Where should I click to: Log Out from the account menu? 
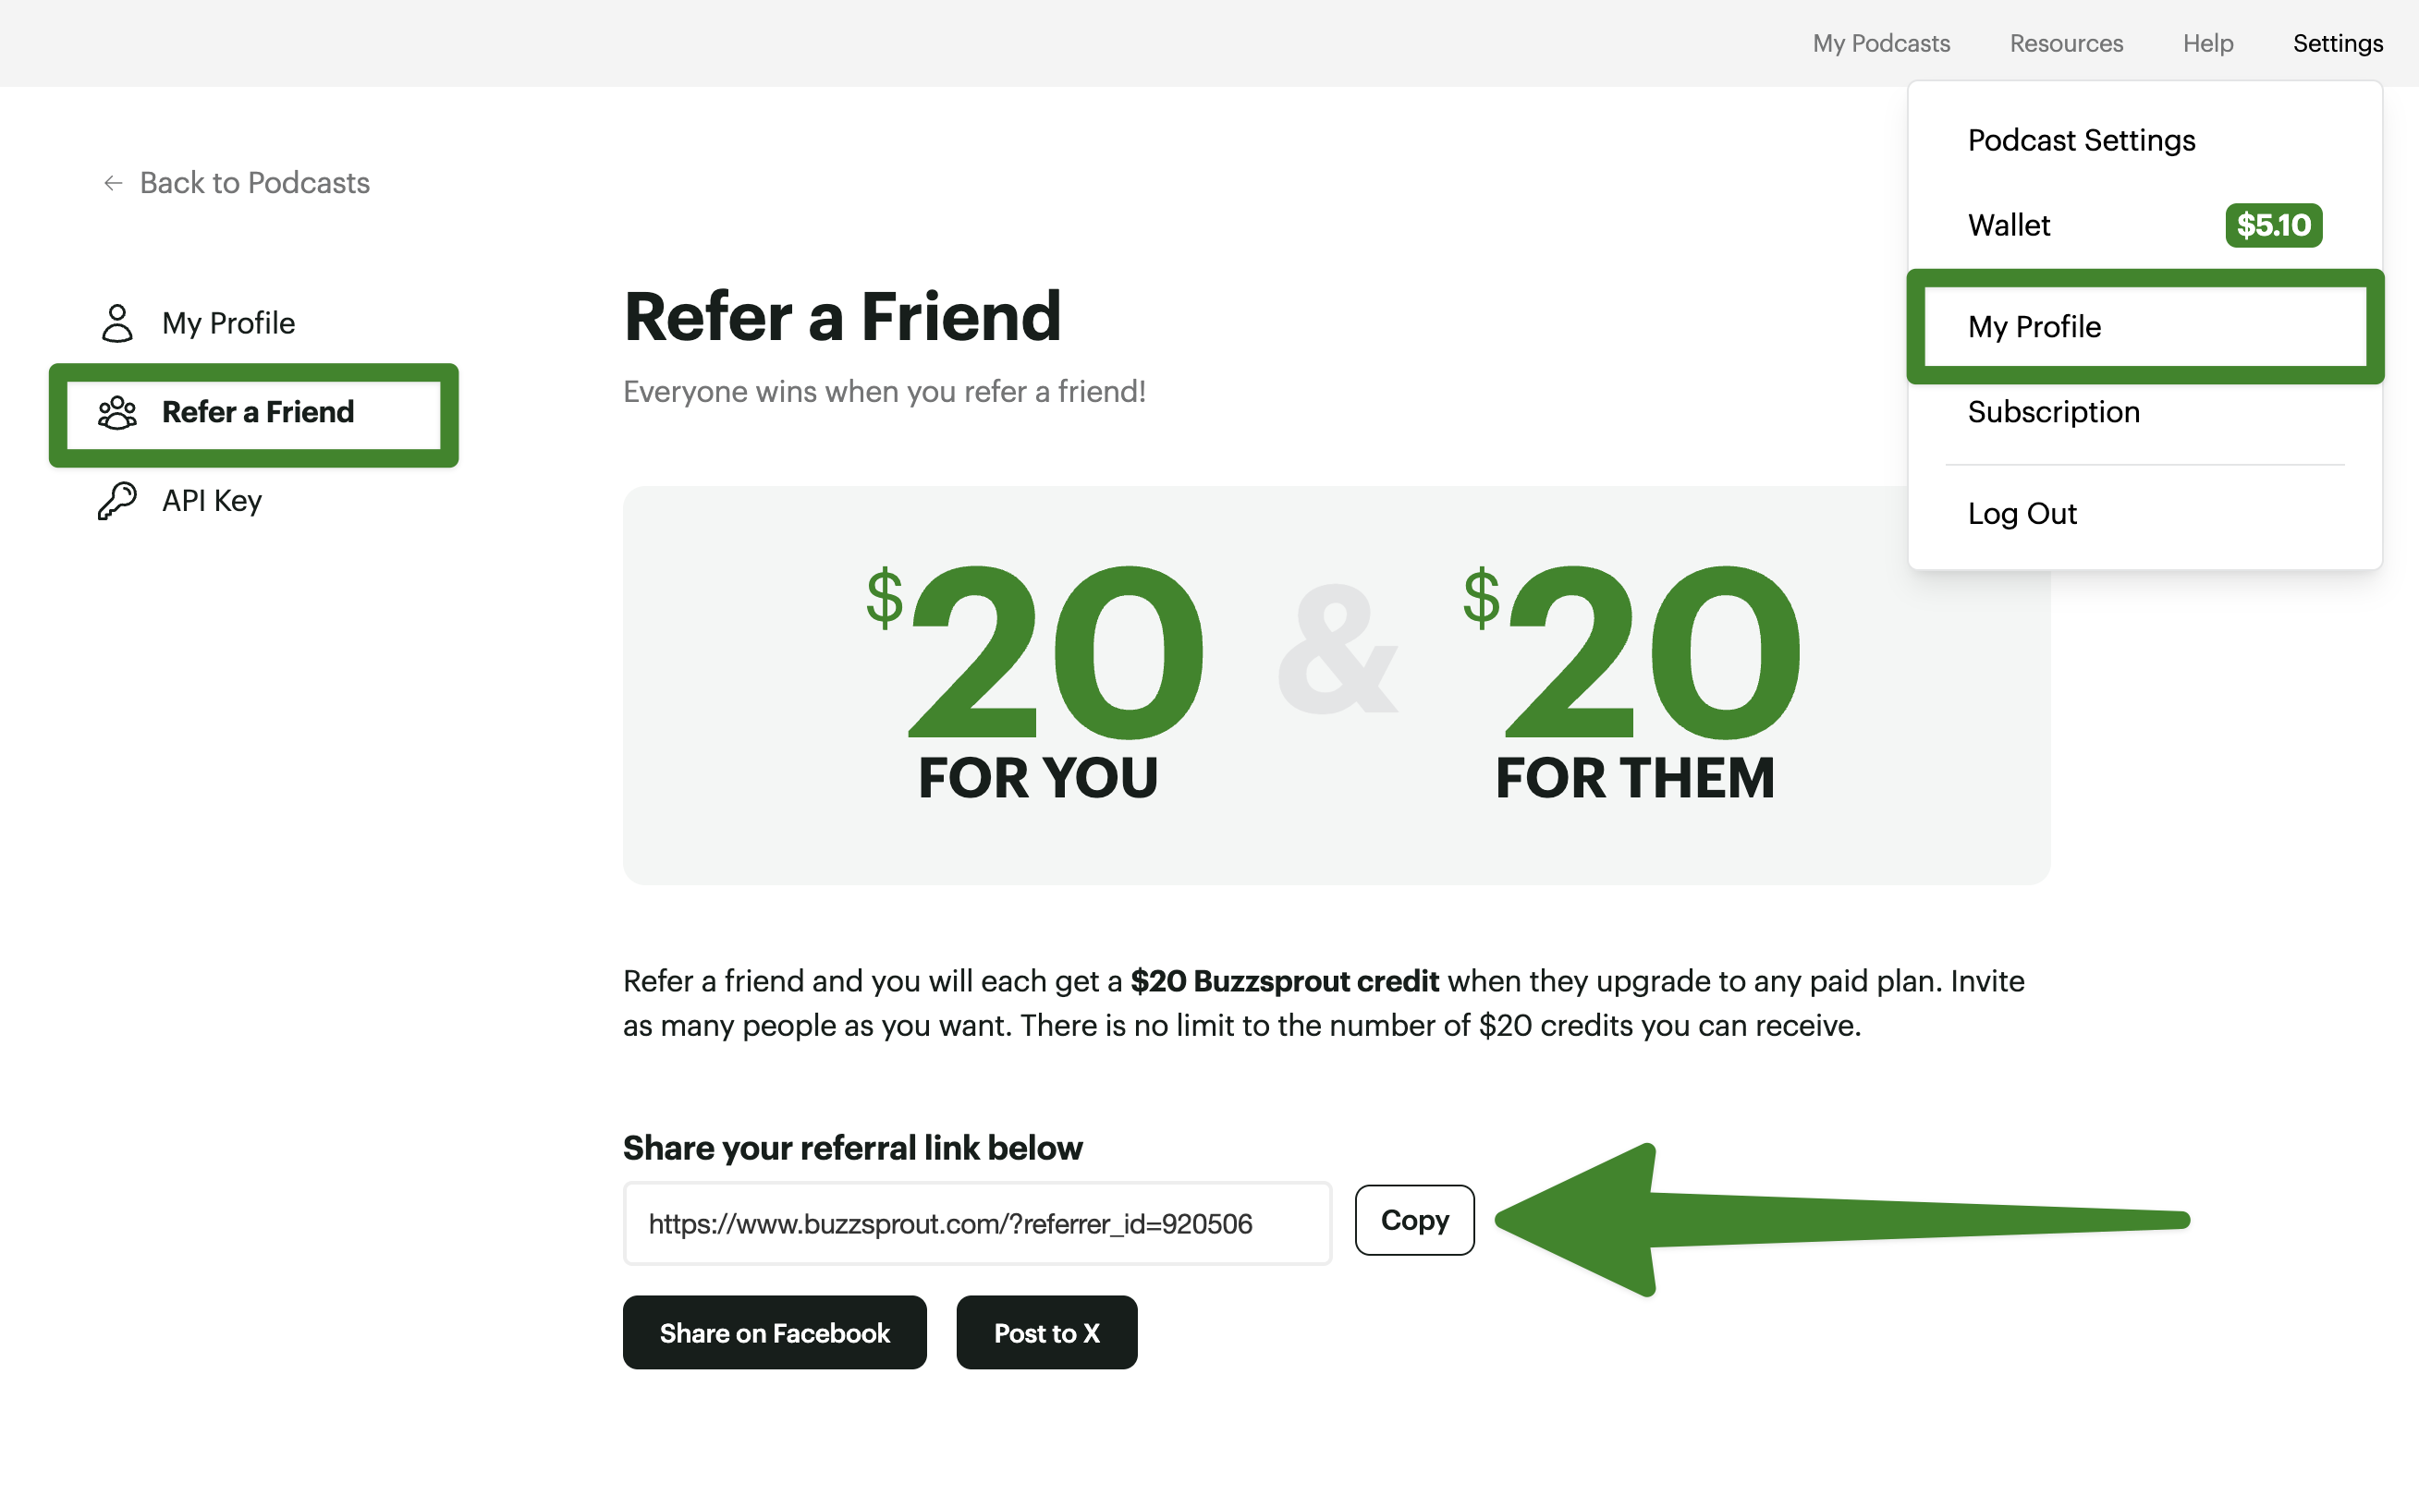coord(2021,513)
